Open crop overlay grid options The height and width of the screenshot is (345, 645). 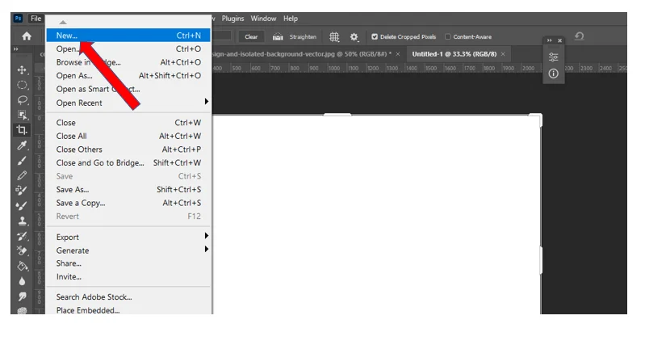[334, 37]
